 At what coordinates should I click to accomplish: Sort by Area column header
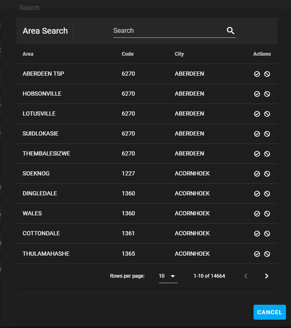click(28, 54)
